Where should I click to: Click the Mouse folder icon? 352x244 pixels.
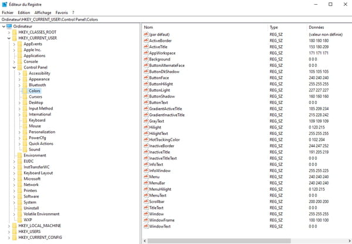click(25, 126)
